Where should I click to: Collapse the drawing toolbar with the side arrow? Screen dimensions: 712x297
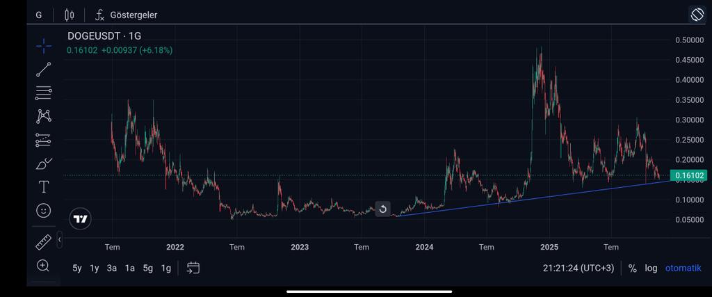(60, 239)
